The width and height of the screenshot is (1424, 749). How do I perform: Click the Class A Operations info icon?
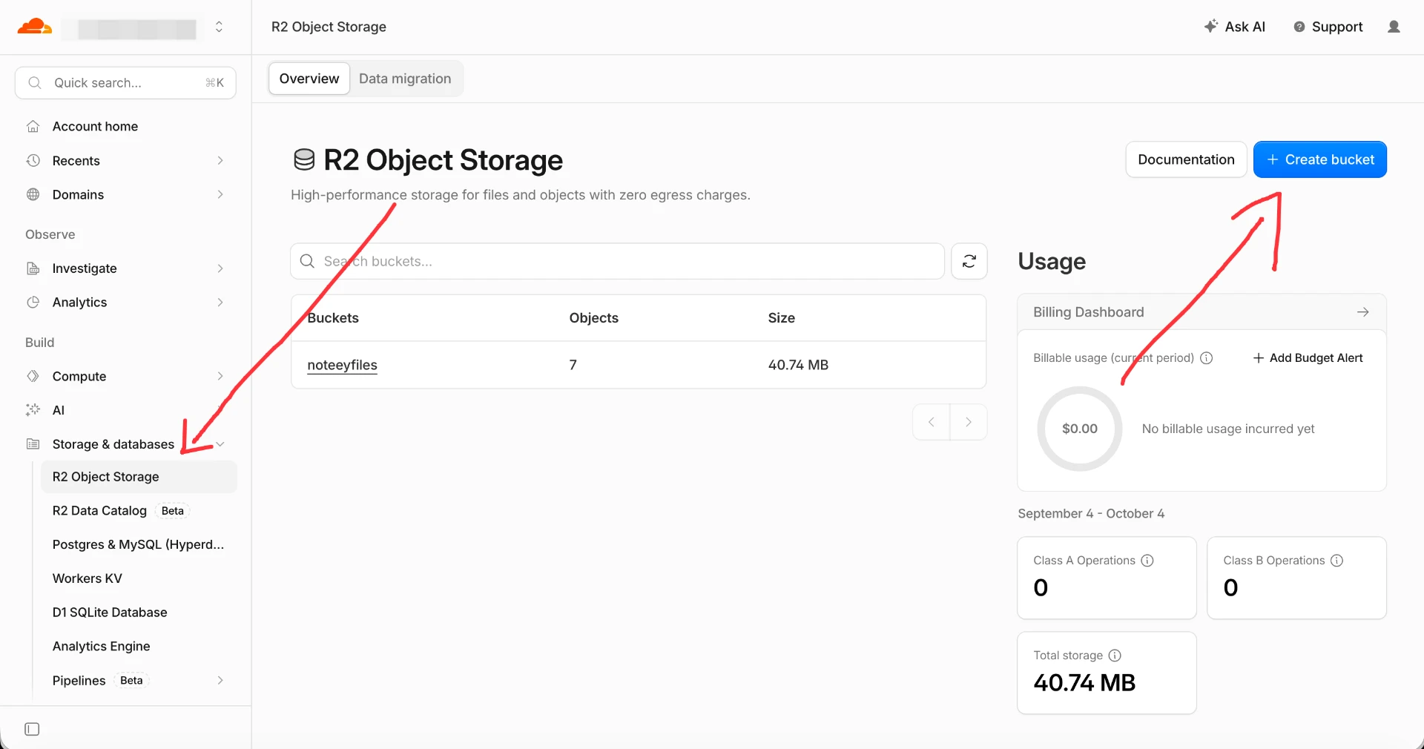pos(1147,561)
